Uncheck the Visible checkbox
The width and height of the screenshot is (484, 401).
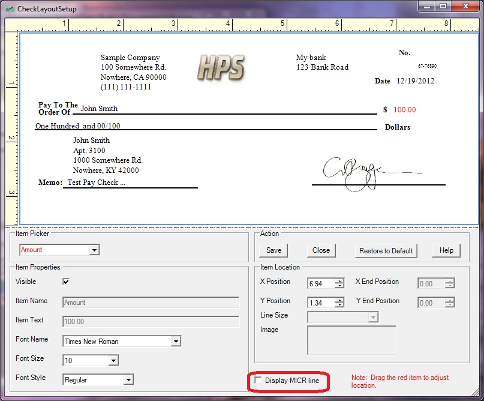click(66, 282)
